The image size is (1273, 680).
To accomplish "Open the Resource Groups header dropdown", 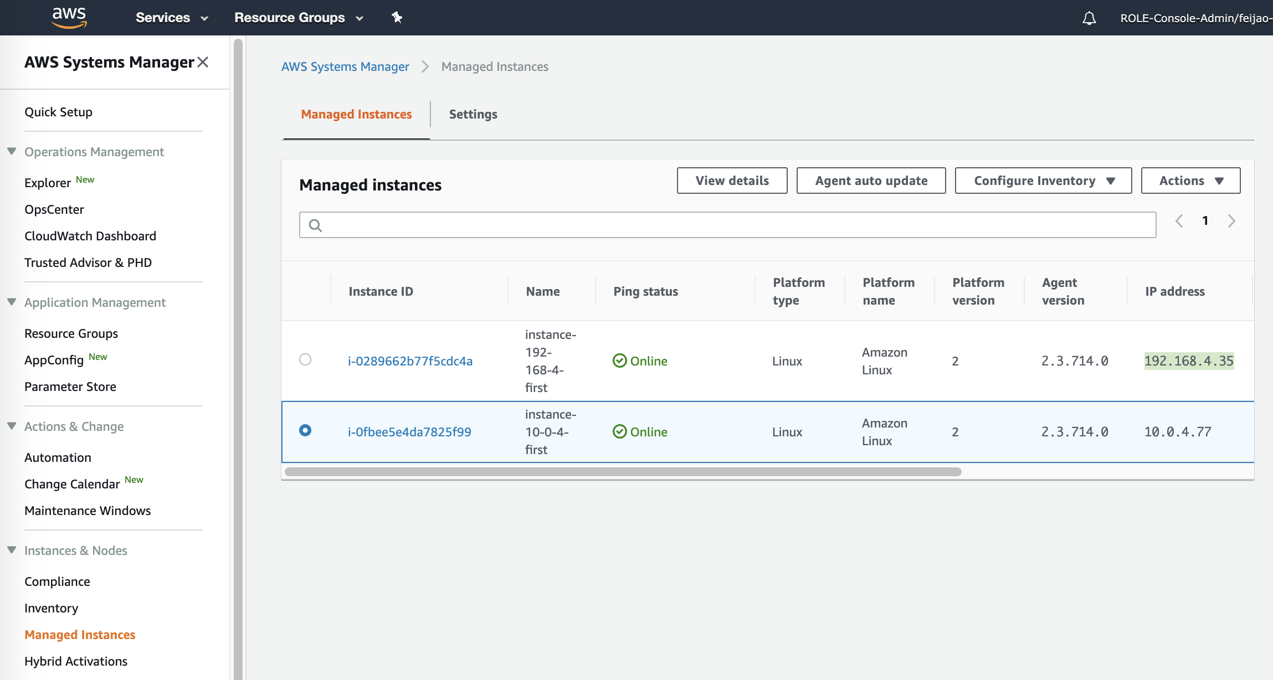I will point(299,18).
